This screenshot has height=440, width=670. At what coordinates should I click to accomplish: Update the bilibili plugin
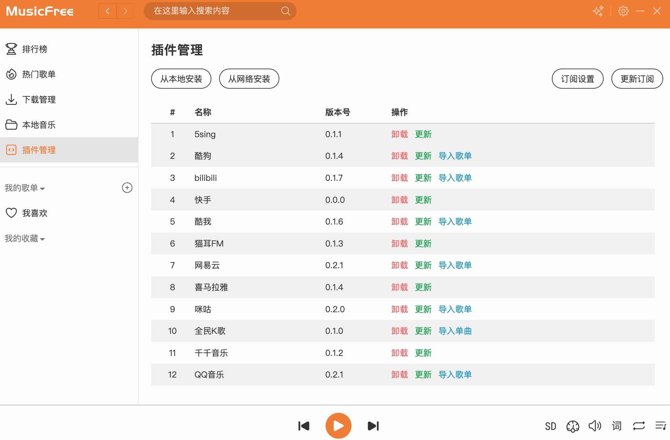point(423,178)
